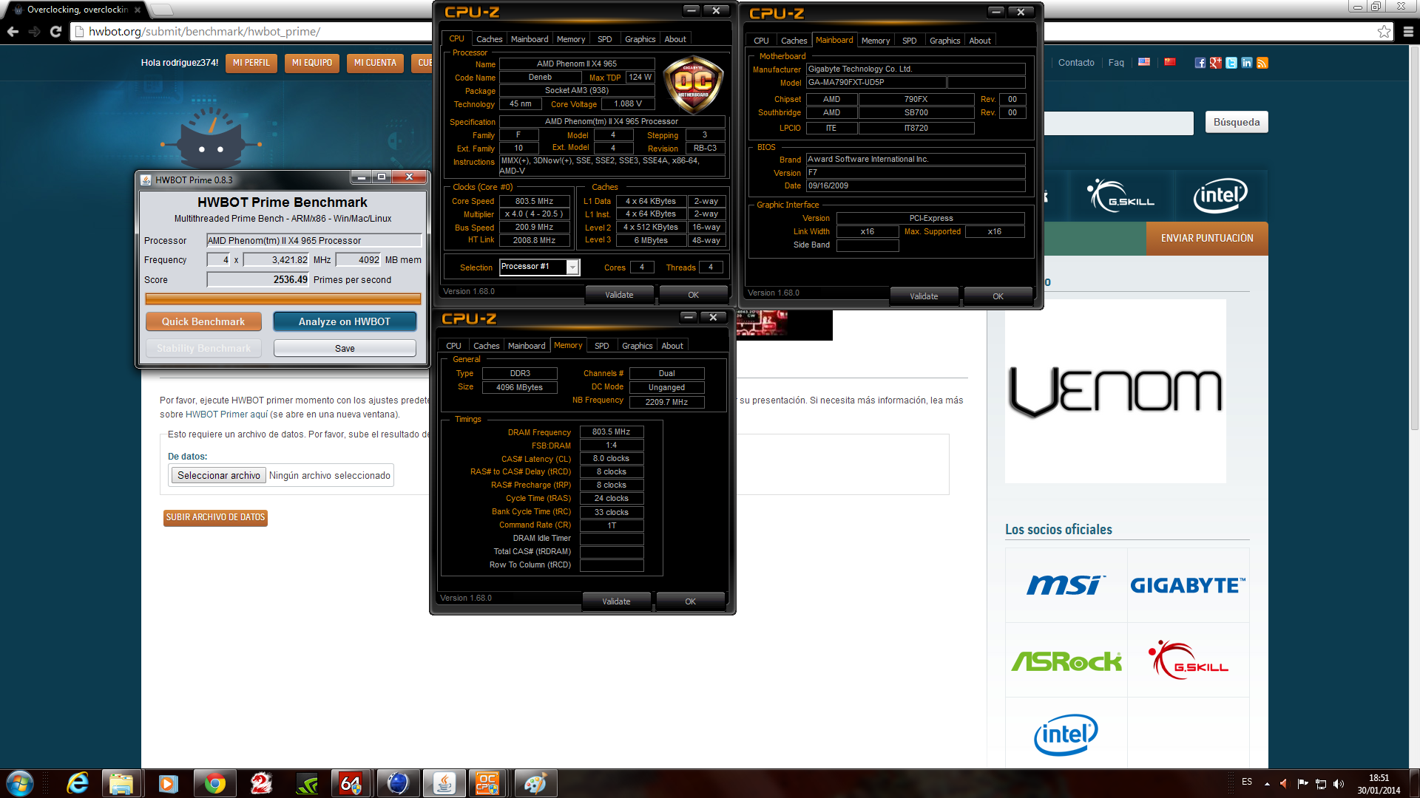Viewport: 1420px width, 798px height.
Task: Launch Internet Explorer from taskbar
Action: click(77, 783)
